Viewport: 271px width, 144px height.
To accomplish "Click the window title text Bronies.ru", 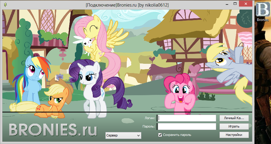I will point(127,5).
